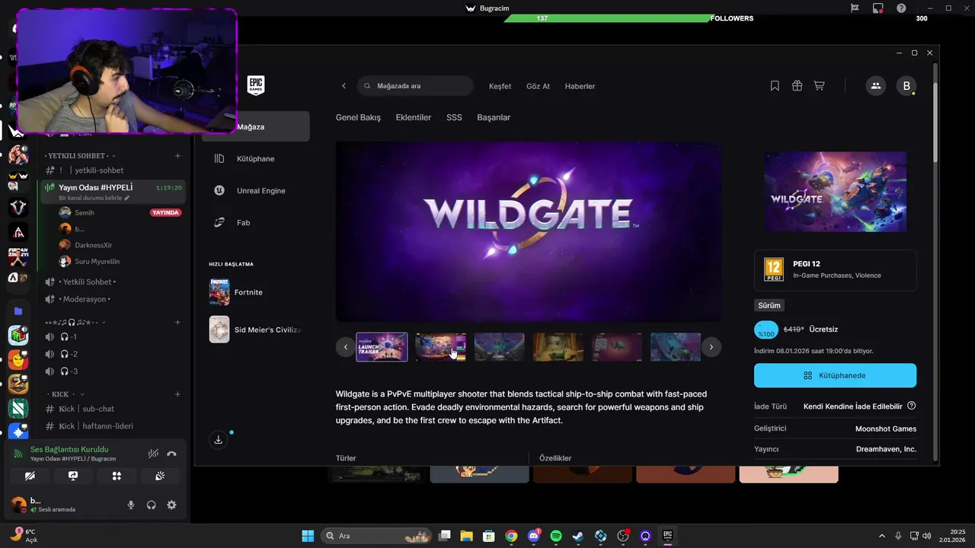This screenshot has width=975, height=548.
Task: Share your screen in Discord
Action: click(x=73, y=476)
